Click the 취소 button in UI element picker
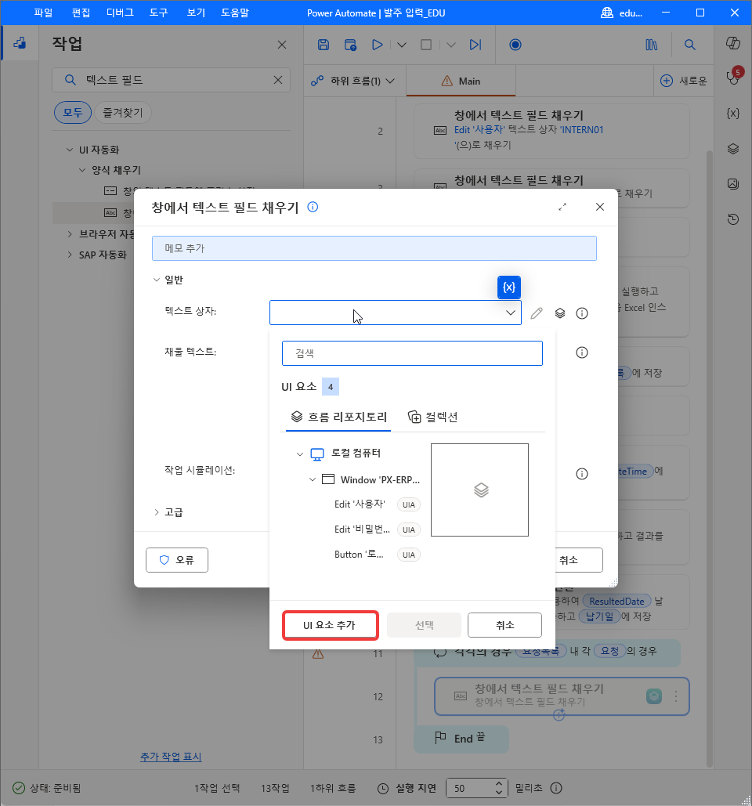 [504, 625]
